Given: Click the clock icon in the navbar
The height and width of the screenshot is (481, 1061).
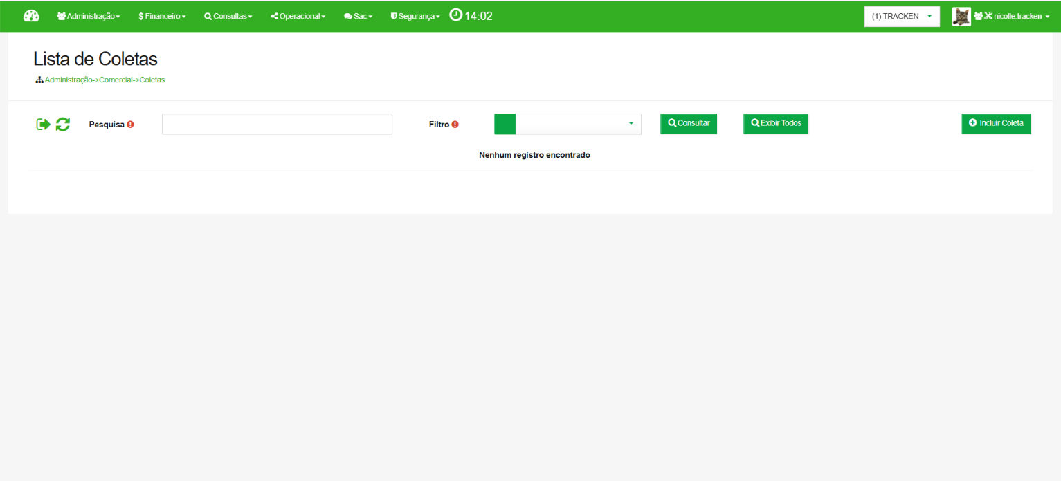Looking at the screenshot, I should click(455, 15).
